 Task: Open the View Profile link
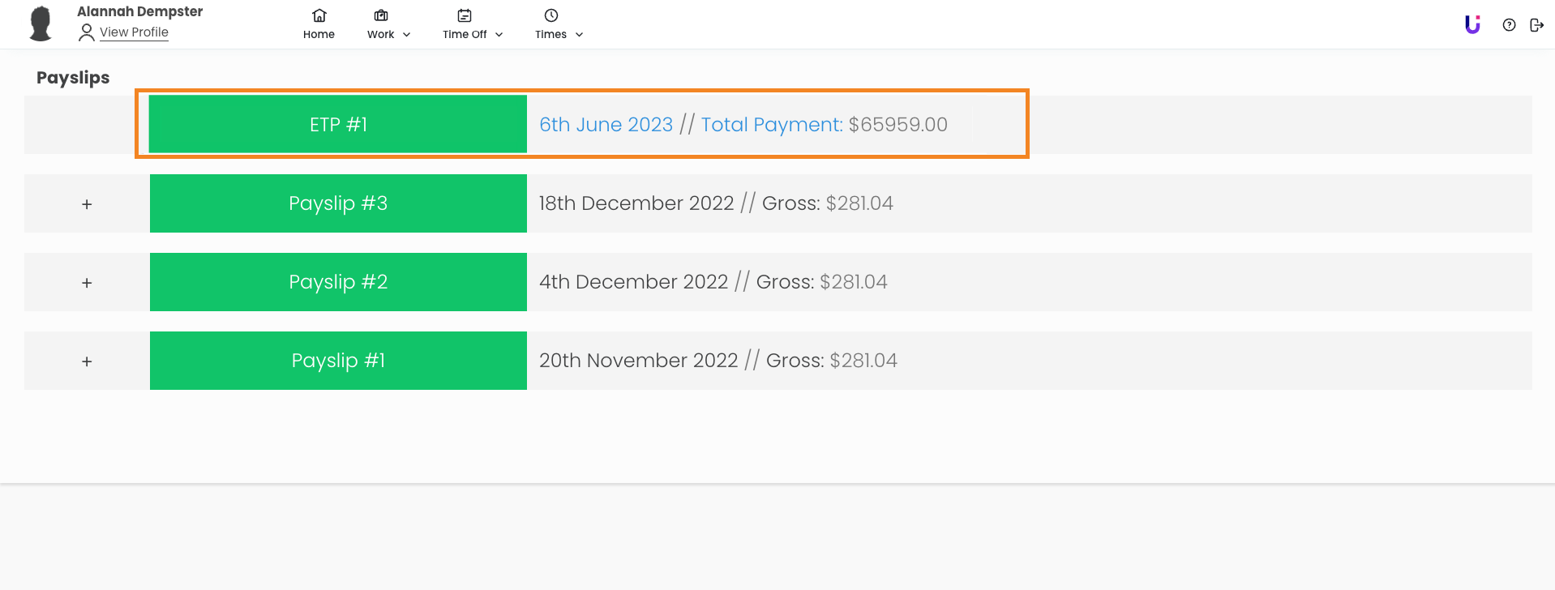click(x=134, y=32)
